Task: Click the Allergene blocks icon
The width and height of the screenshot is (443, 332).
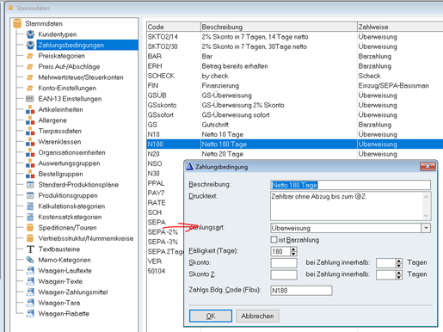Action: [x=30, y=120]
